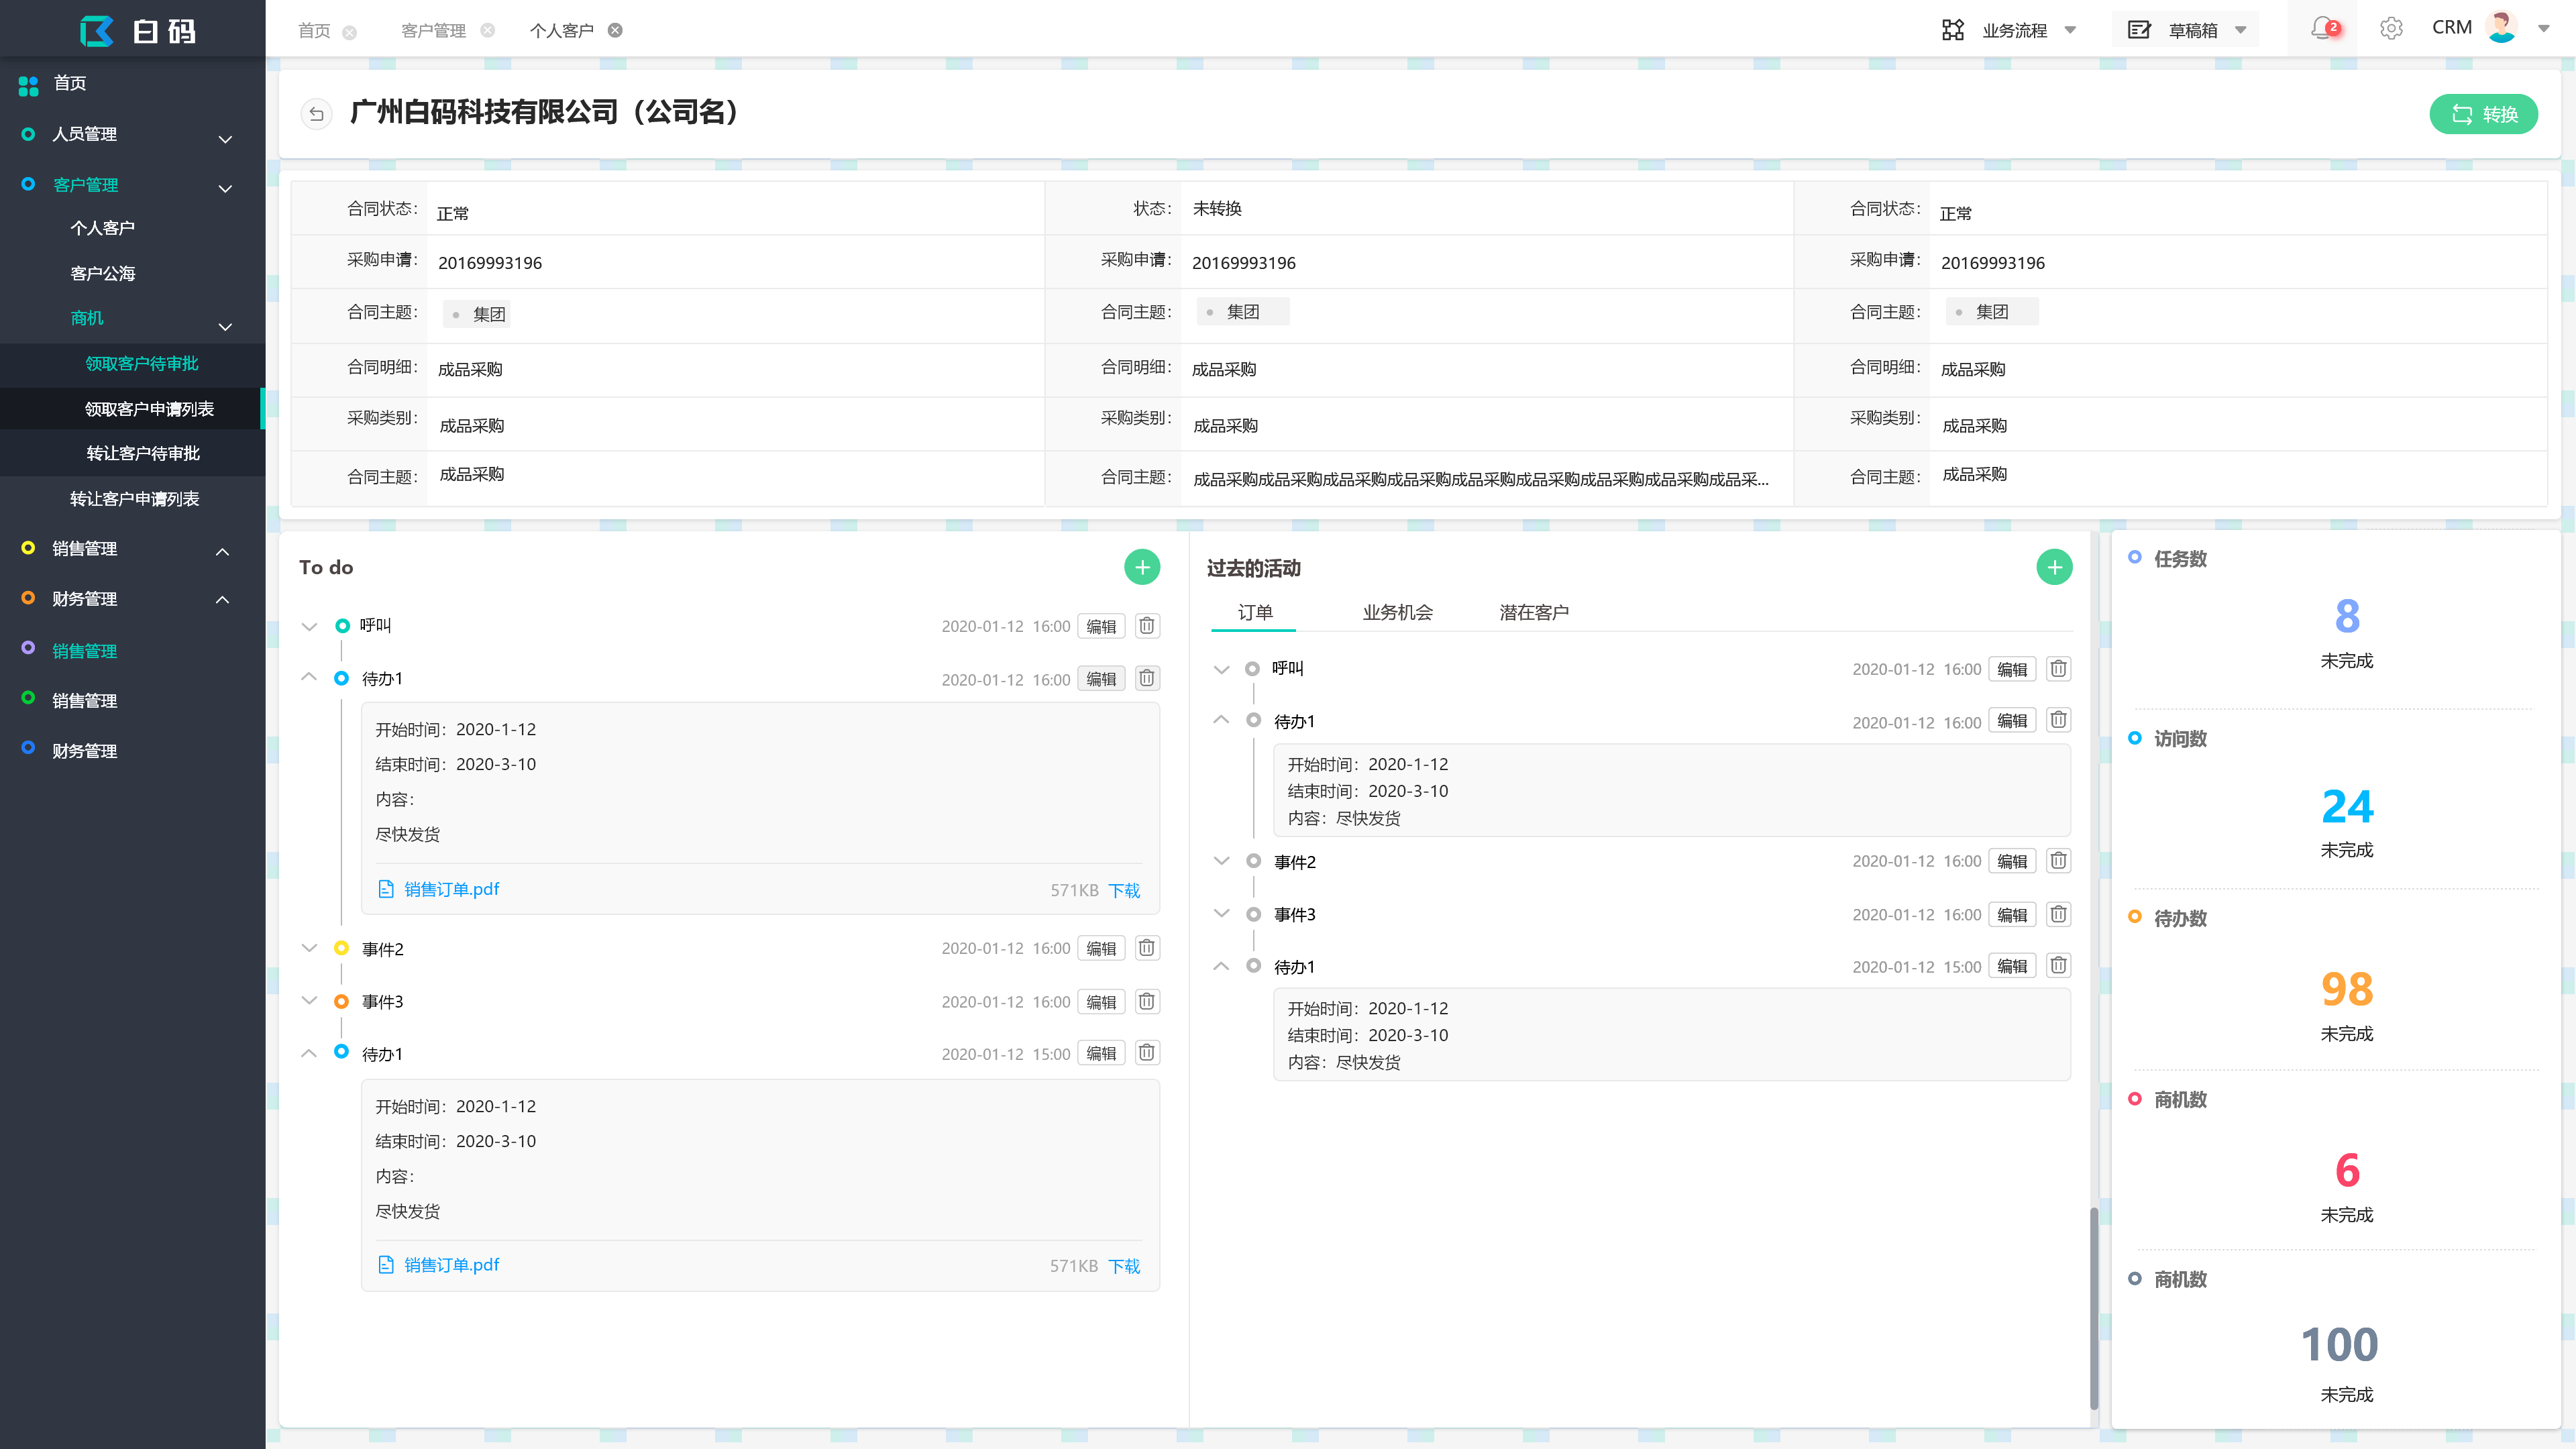Collapse 客户管理 sidebar section chevron
2576x1449 pixels.
(225, 188)
